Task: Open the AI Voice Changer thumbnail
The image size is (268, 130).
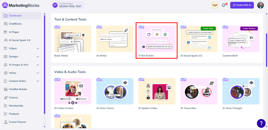Action: 241,91
